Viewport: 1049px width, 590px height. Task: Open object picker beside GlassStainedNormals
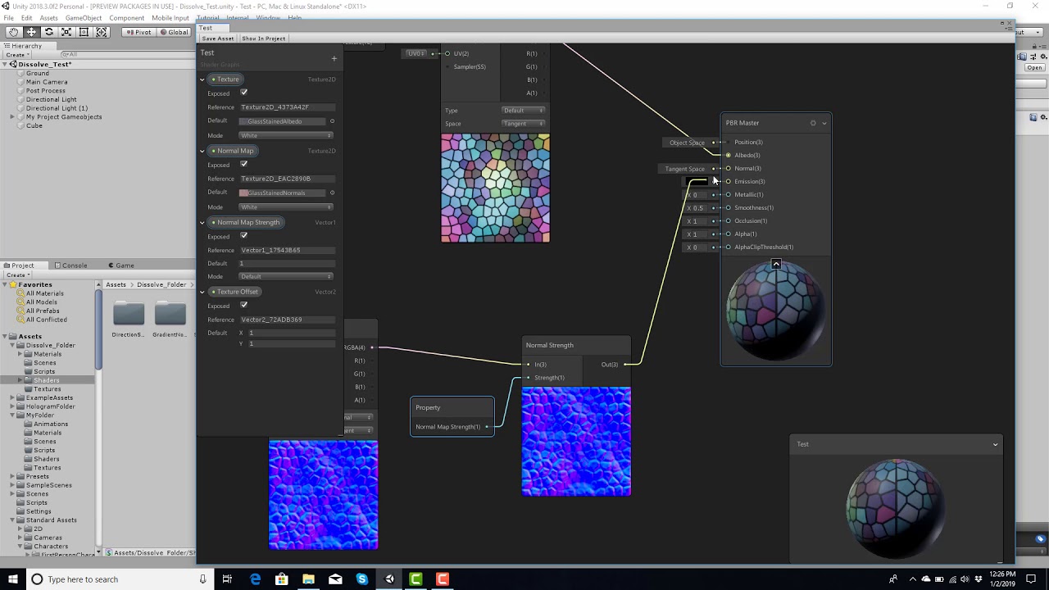click(332, 193)
